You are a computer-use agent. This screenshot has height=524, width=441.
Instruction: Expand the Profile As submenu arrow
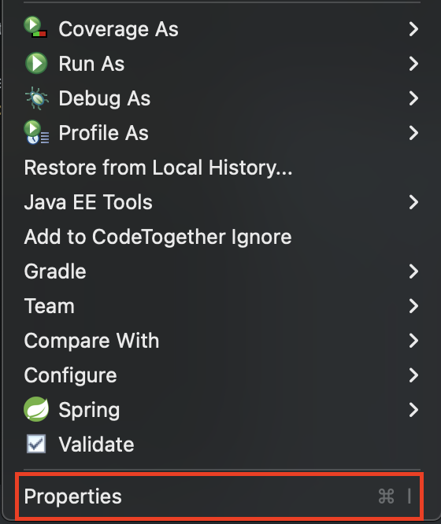tap(413, 133)
